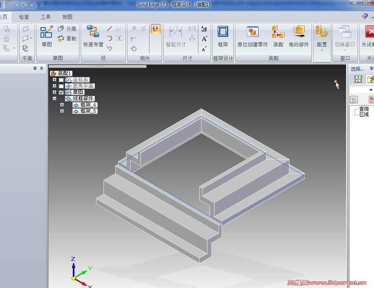Screen dimensions: 374x288
Task: Click the perpendicular relationship icon
Action: pyautogui.click(x=133, y=39)
